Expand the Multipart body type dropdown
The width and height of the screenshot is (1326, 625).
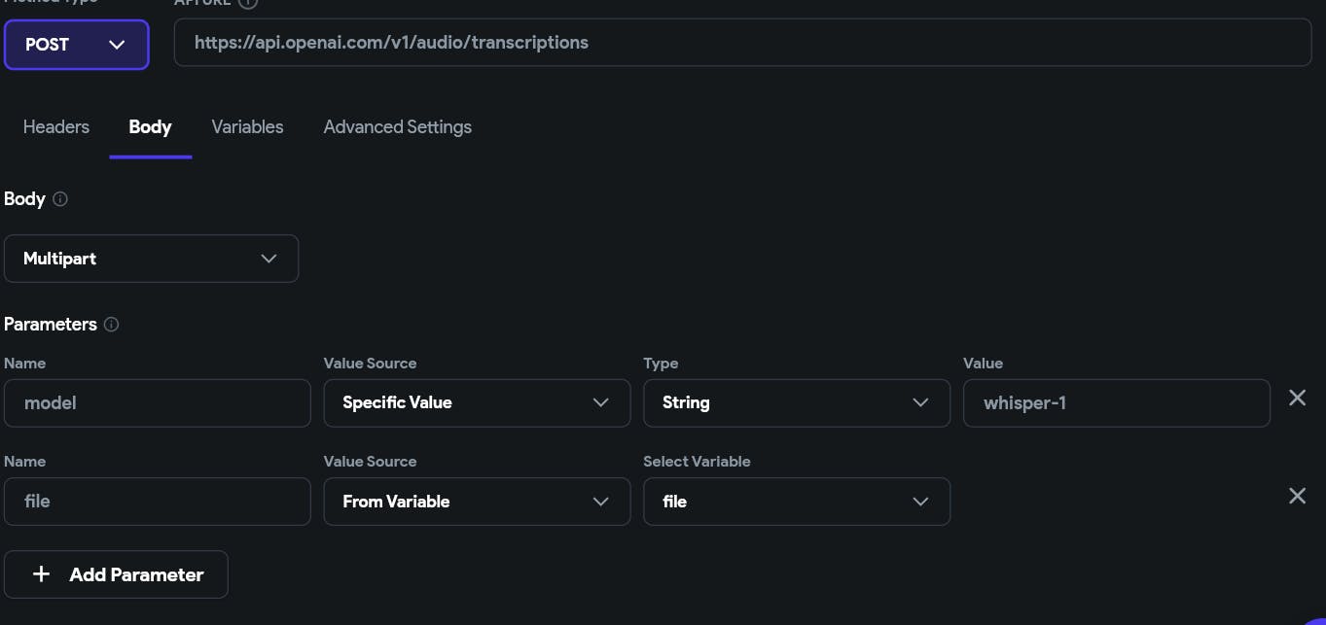click(151, 259)
